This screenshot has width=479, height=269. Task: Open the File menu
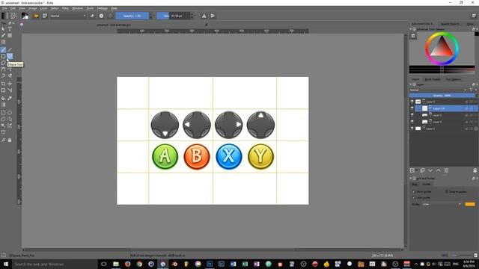click(4, 8)
